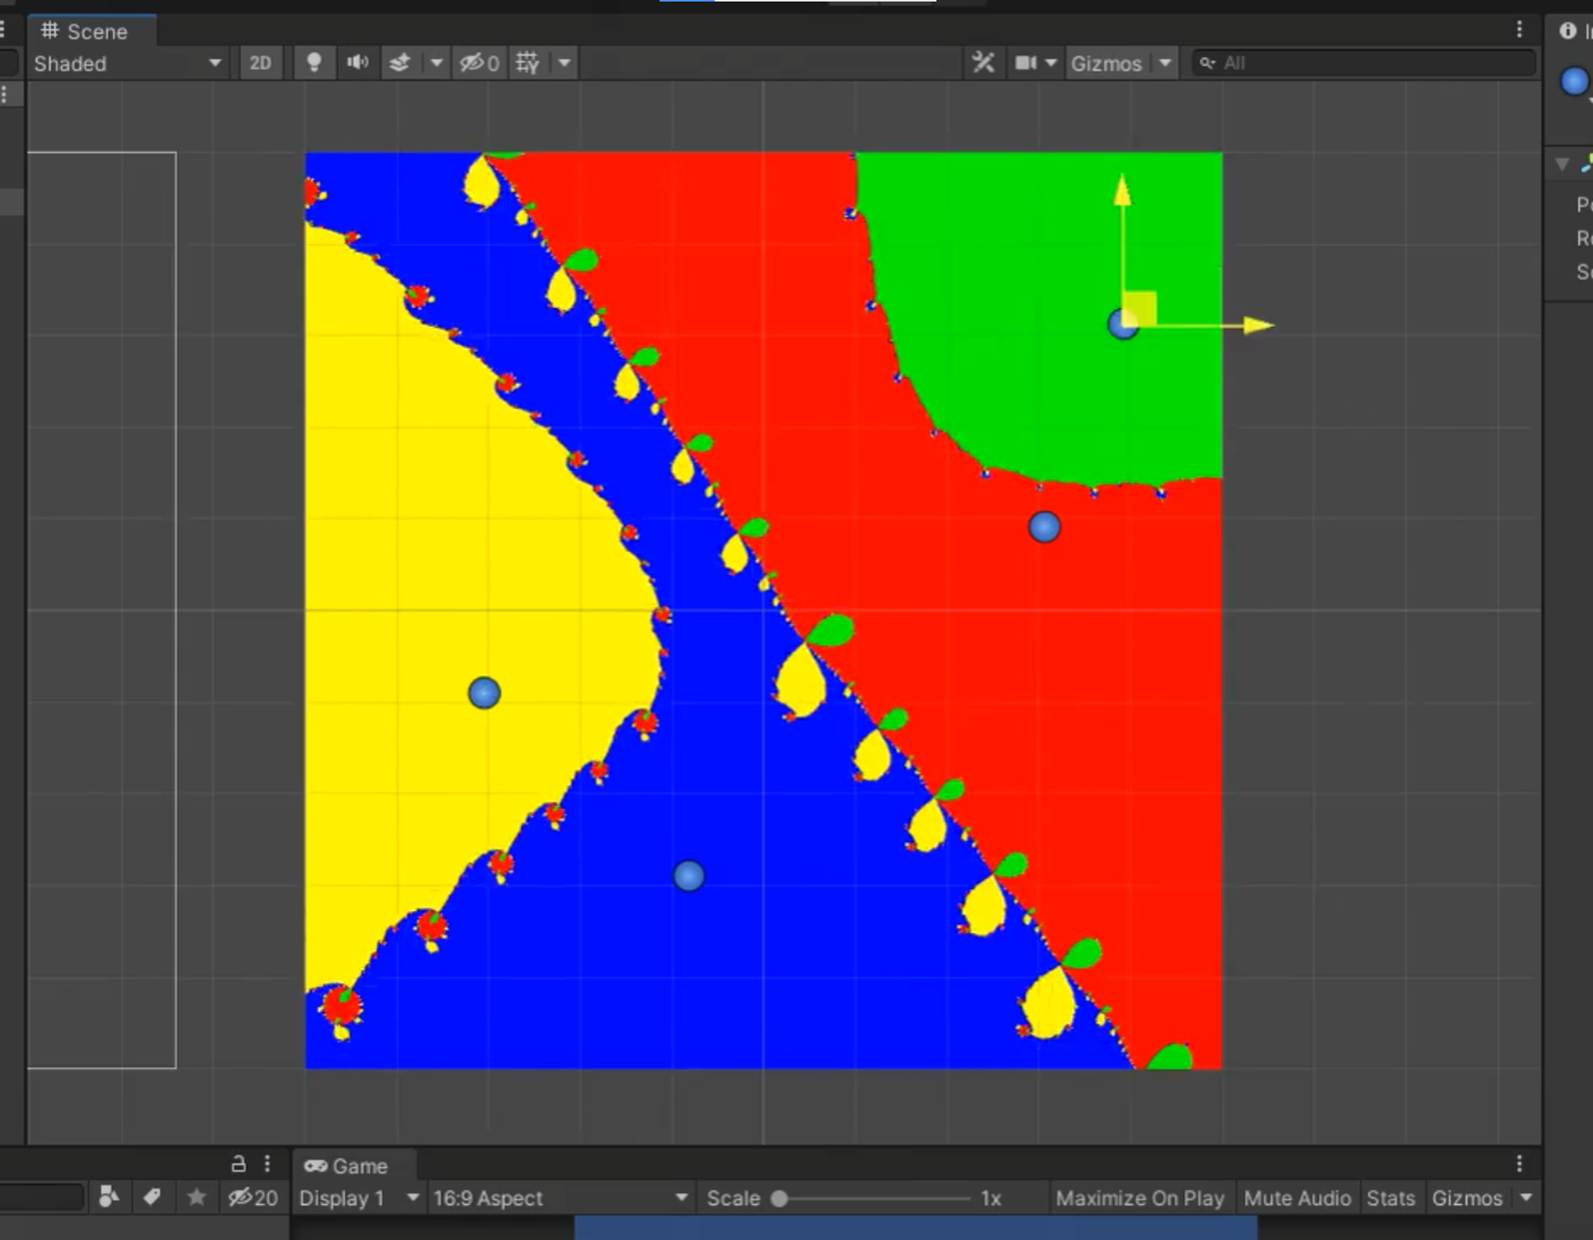This screenshot has height=1240, width=1593.
Task: Toggle scene lighting with the lightbulb icon
Action: (x=314, y=63)
